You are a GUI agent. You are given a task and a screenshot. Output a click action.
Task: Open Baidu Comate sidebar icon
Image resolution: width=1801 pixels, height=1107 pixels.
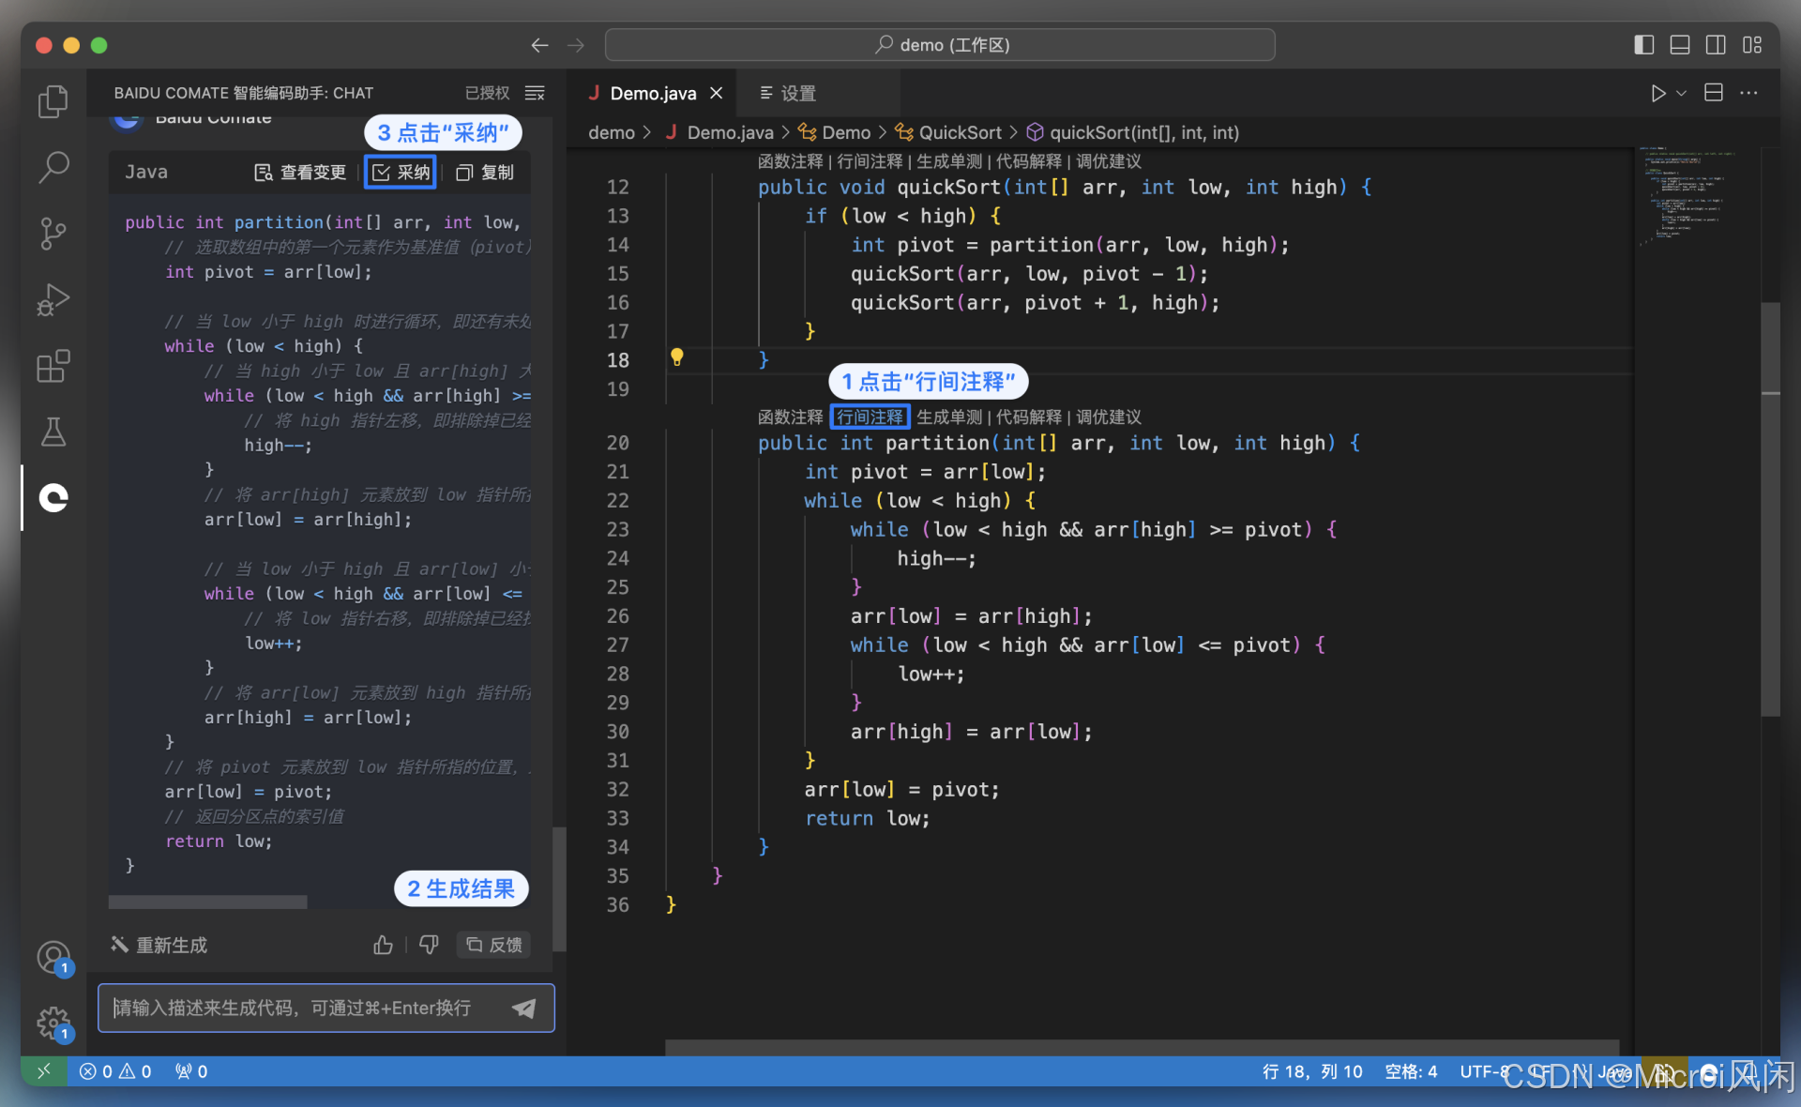coord(53,497)
